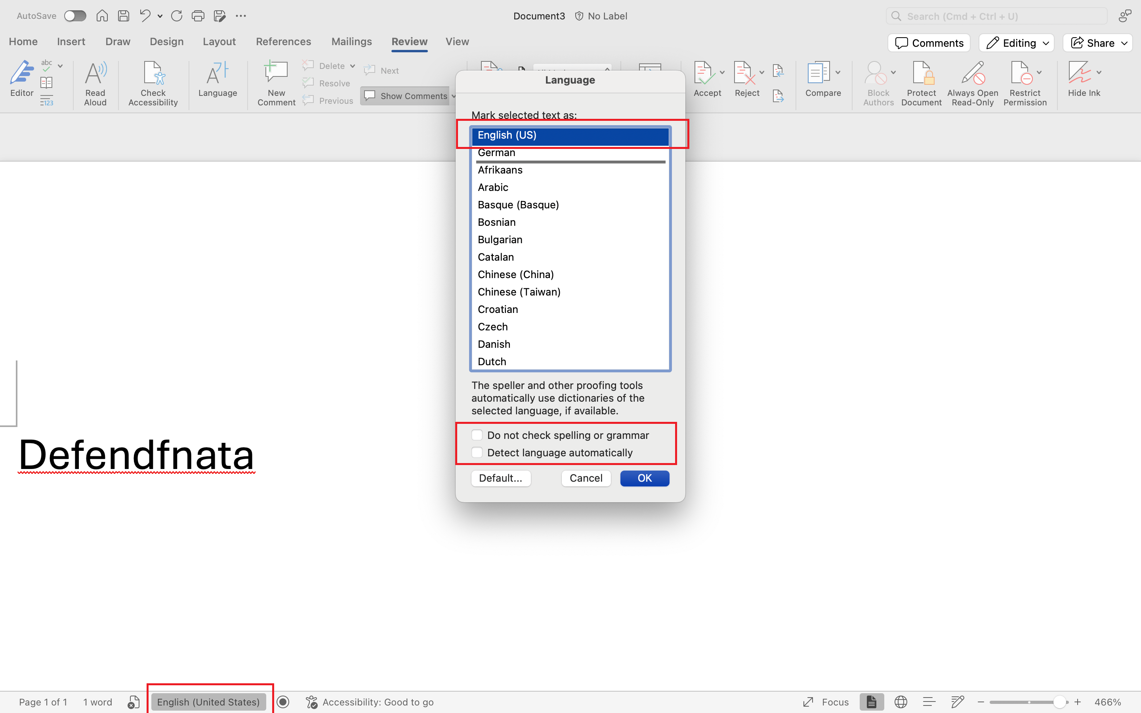Screen dimensions: 1141x713
Task: Select German in the language list
Action: tap(496, 153)
